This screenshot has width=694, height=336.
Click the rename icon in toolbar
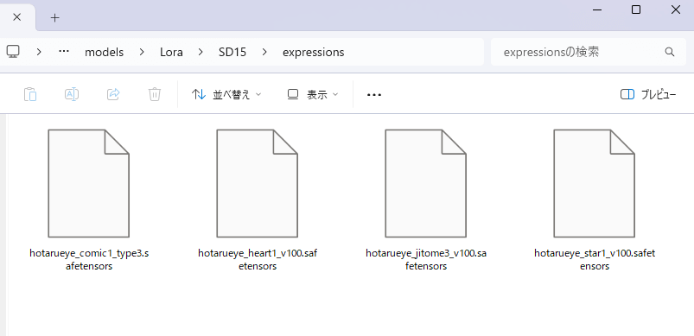[x=72, y=94]
